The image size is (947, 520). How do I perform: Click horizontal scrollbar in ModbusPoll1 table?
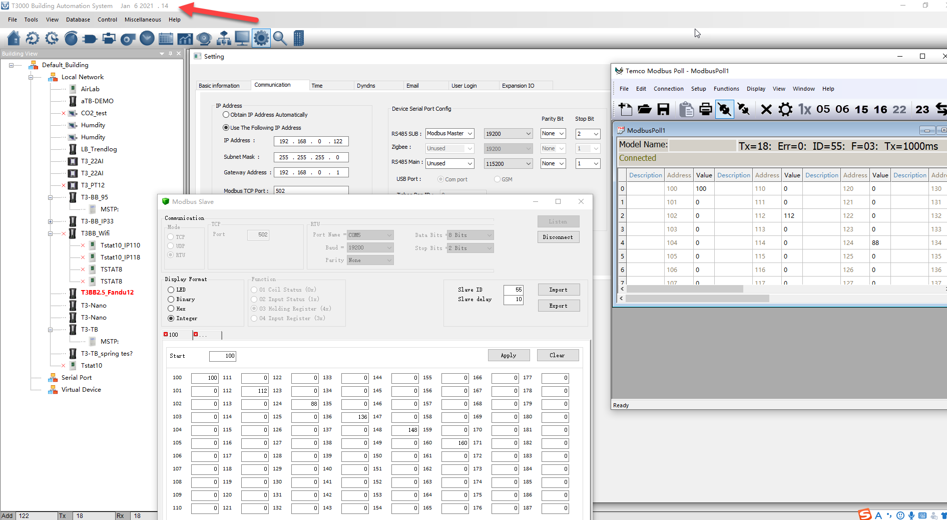point(684,289)
